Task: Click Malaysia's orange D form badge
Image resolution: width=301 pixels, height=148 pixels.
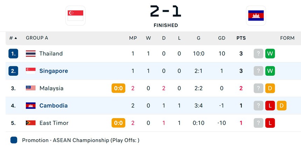Action: click(x=270, y=88)
